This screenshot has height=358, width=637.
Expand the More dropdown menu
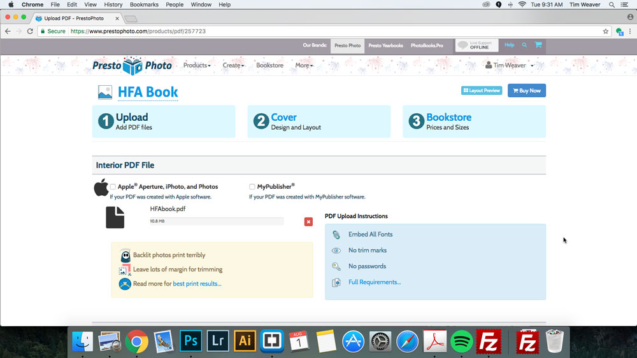tap(304, 65)
